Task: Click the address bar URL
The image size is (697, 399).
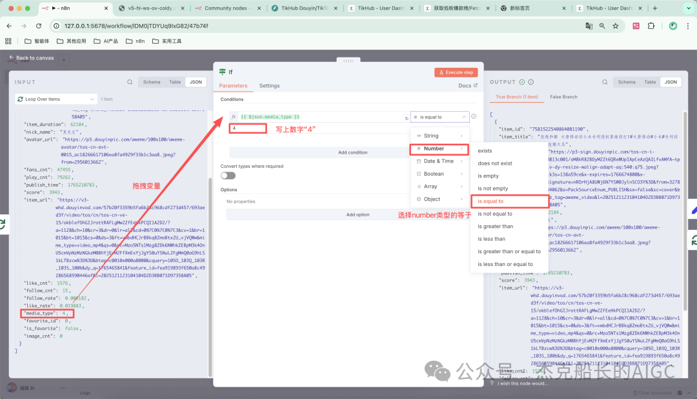Action: tap(136, 26)
